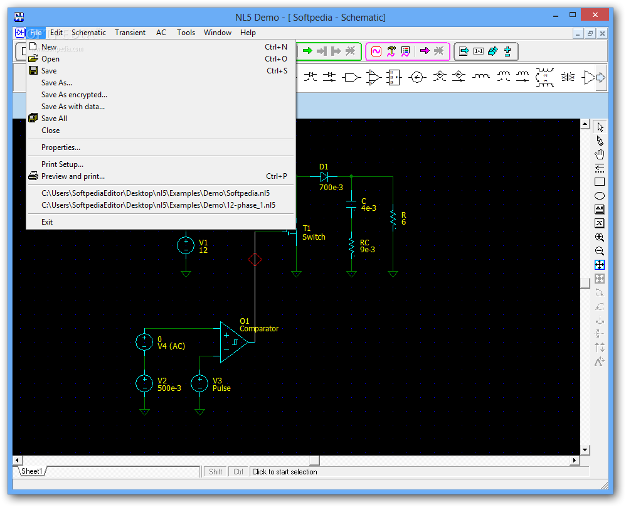Select the logic block function component
626x507 pixels.
point(393,77)
